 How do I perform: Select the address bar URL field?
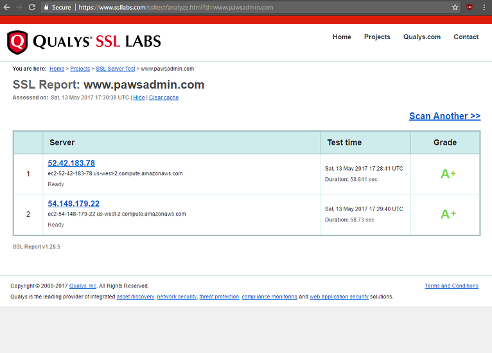250,7
